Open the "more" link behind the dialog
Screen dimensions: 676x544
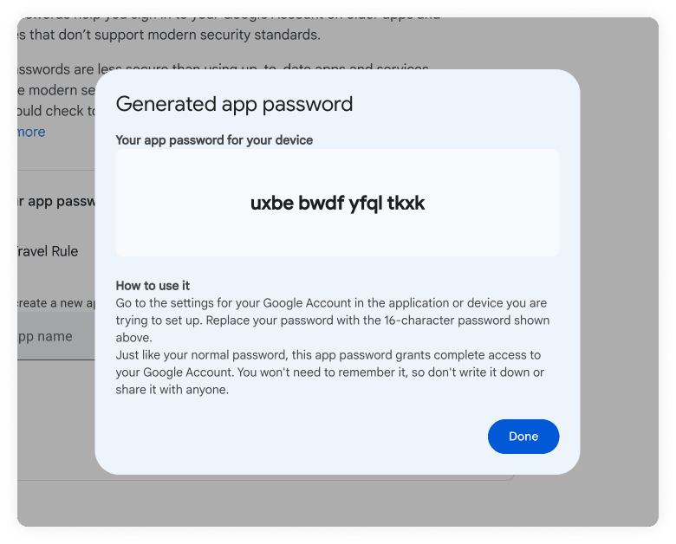(x=31, y=132)
